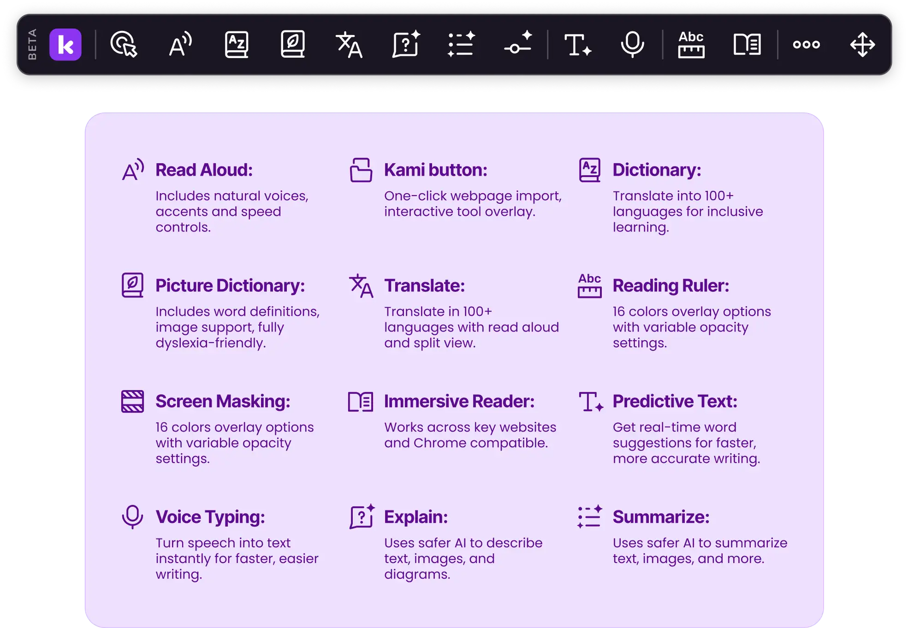Screen dimensions: 908x628
Task: Click 'Uses safer AI to describe' description
Action: point(463,558)
